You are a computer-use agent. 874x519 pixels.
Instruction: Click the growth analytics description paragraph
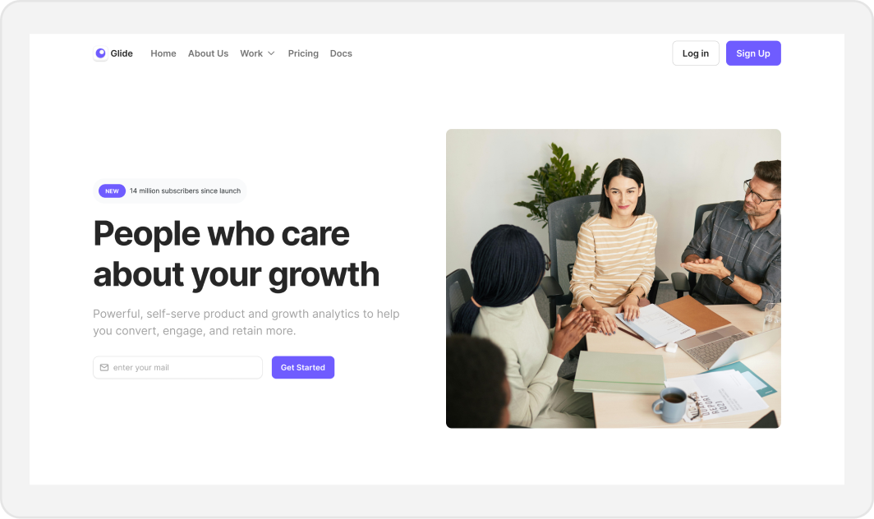tap(246, 322)
